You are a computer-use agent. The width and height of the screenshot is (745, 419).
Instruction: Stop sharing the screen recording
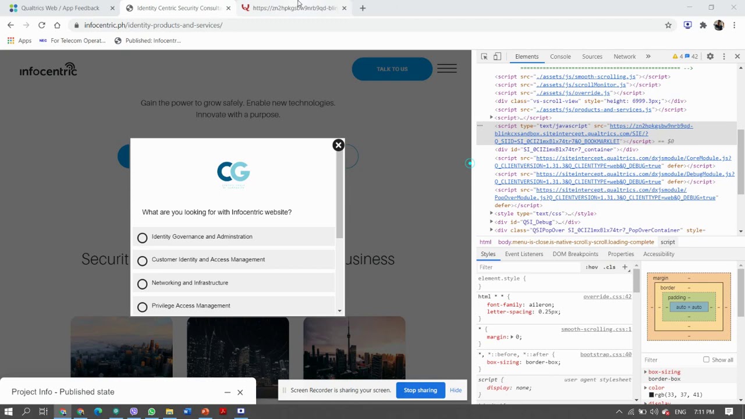coord(420,390)
